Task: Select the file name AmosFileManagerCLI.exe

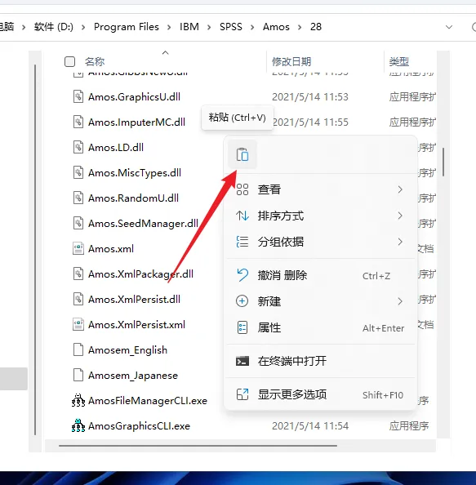Action: point(148,400)
